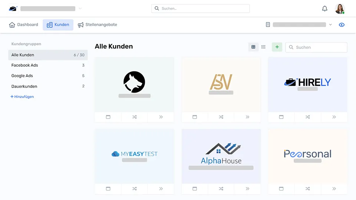Screen dimensions: 356x200
Task: Click the green add customer plus button
Action: [x=277, y=47]
